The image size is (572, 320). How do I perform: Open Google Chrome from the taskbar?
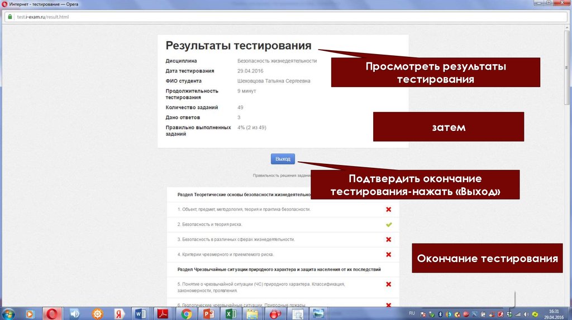(187, 313)
